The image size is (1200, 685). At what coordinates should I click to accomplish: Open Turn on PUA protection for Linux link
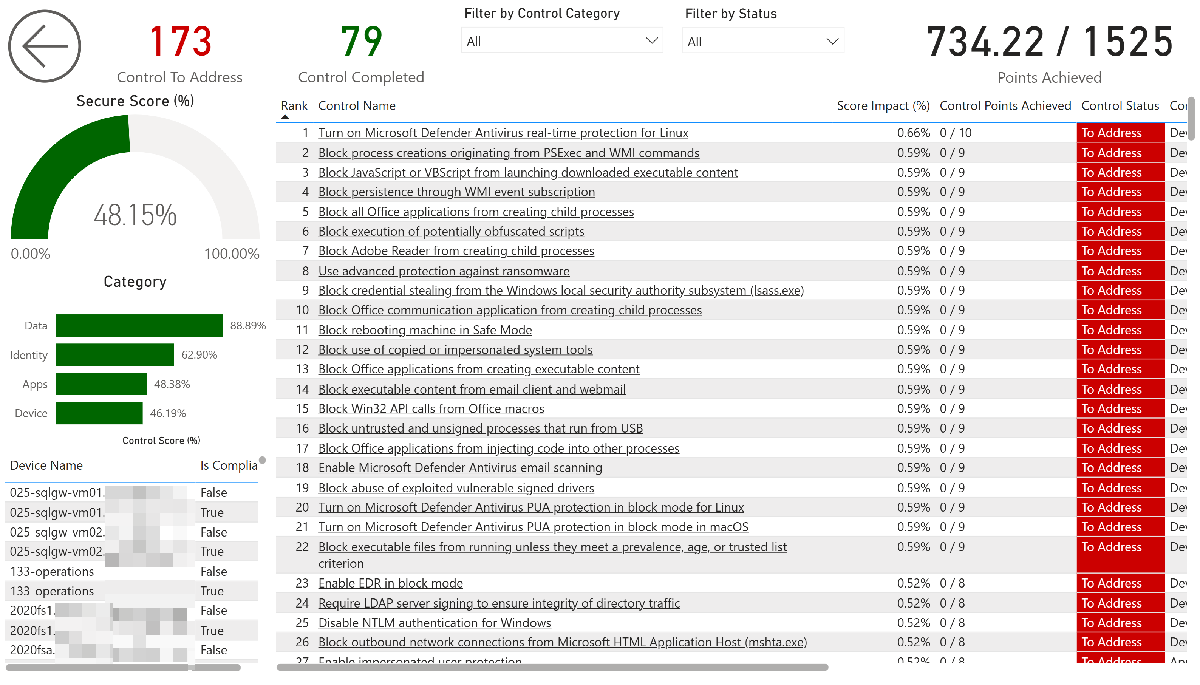coord(531,507)
